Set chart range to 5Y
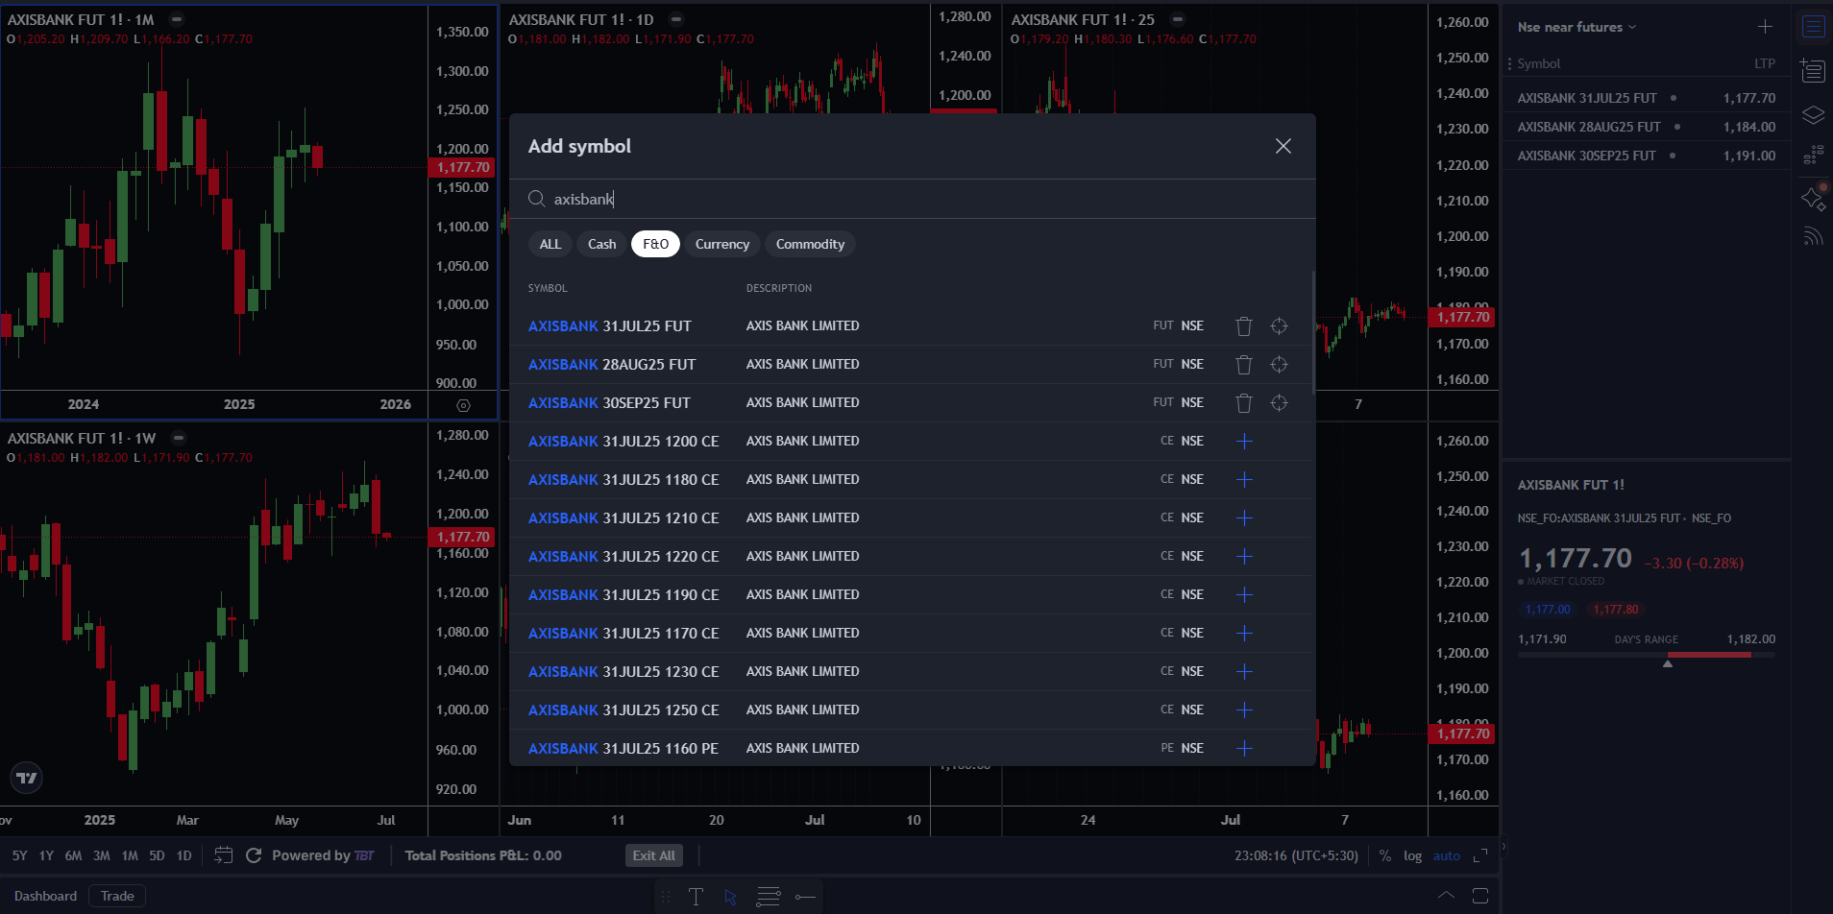The height and width of the screenshot is (914, 1833). [x=19, y=855]
